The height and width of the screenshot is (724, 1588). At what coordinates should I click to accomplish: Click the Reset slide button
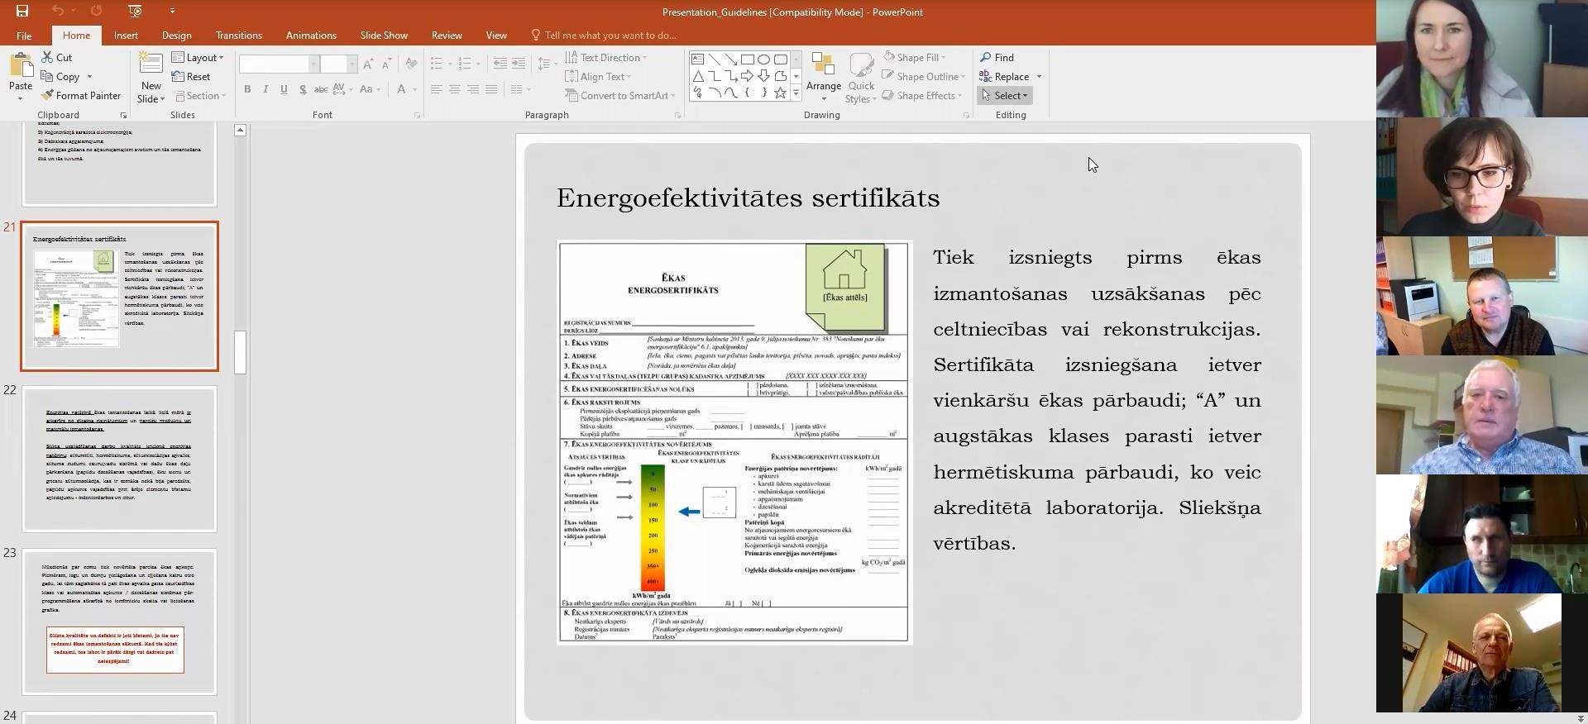coord(191,77)
